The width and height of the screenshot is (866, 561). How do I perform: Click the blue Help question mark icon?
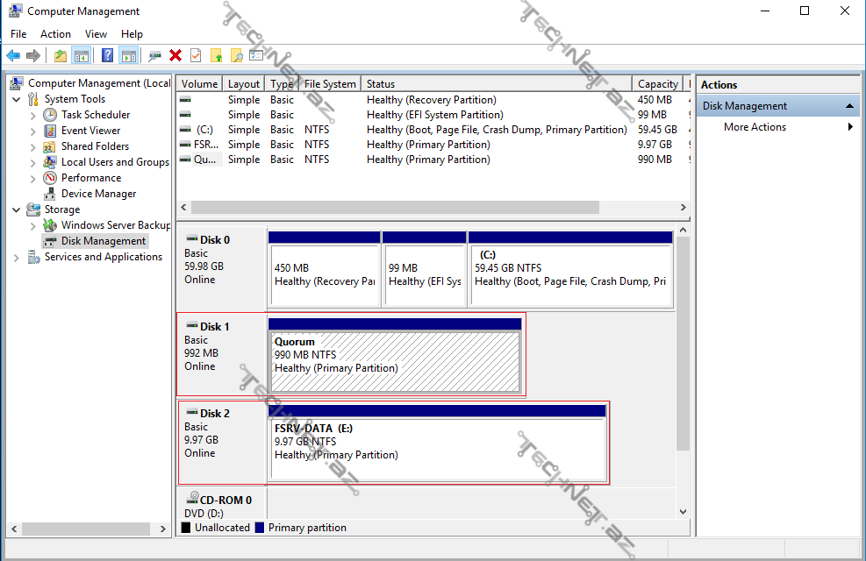pos(107,55)
